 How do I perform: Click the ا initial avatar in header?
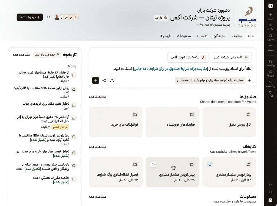tap(76, 17)
